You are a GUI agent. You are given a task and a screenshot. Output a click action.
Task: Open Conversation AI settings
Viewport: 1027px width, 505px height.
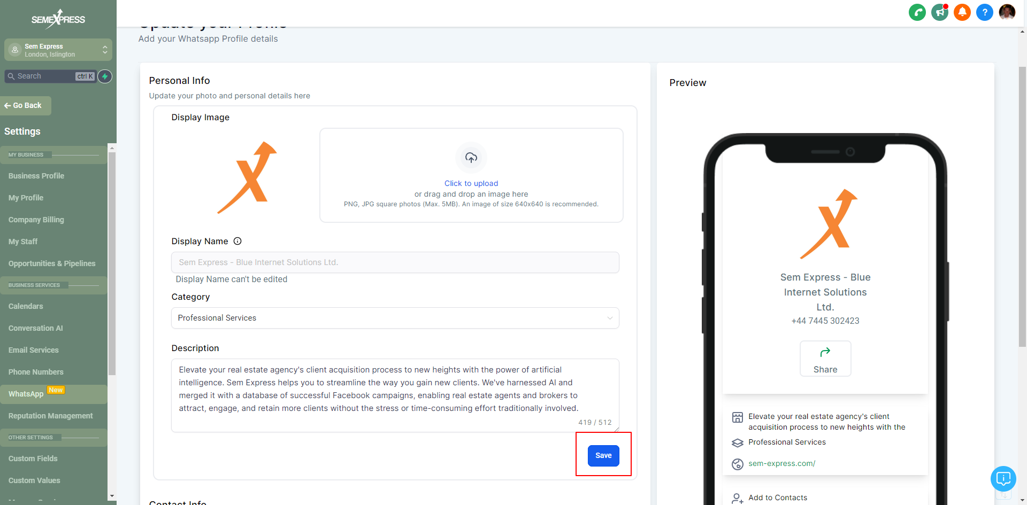pyautogui.click(x=36, y=328)
